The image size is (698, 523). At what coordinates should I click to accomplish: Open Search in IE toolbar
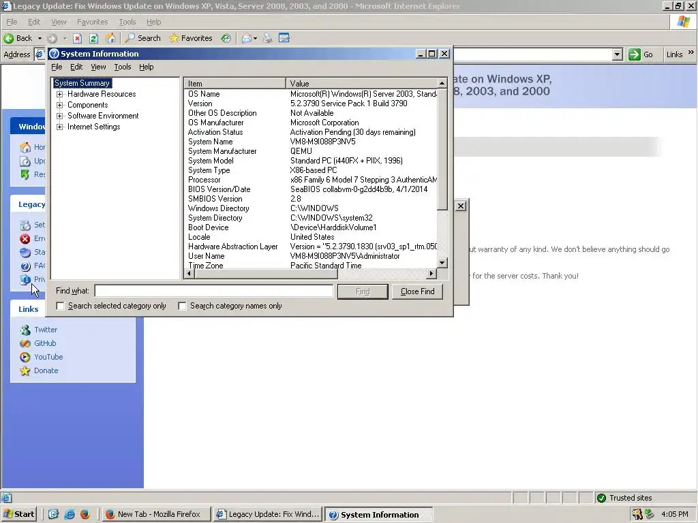click(143, 38)
